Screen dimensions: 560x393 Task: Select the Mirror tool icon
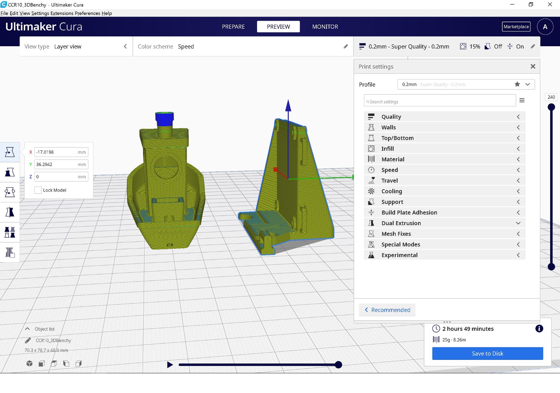(x=10, y=212)
